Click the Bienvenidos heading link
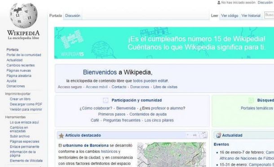 (100, 72)
